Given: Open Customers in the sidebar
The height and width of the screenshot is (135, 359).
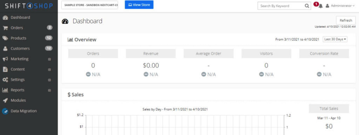Looking at the screenshot, I should (29, 48).
